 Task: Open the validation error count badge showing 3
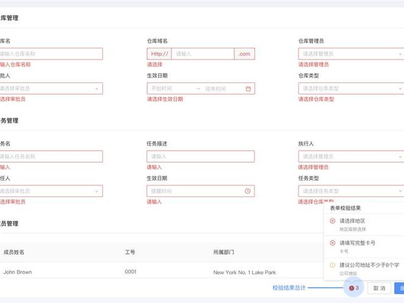click(x=353, y=288)
